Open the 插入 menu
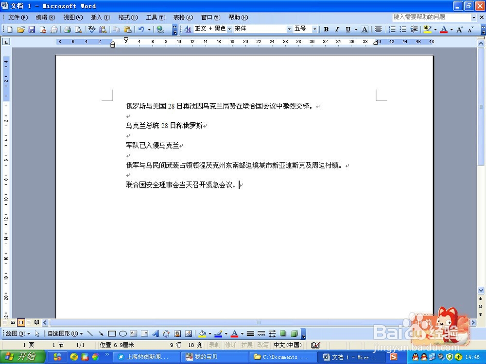The image size is (486, 364). point(101,17)
